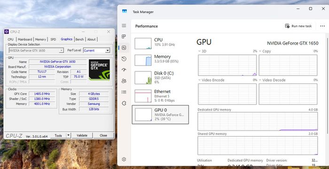Click Close button in CPU-Z footer
Viewport: 329px width, 169px height.
[x=103, y=136]
